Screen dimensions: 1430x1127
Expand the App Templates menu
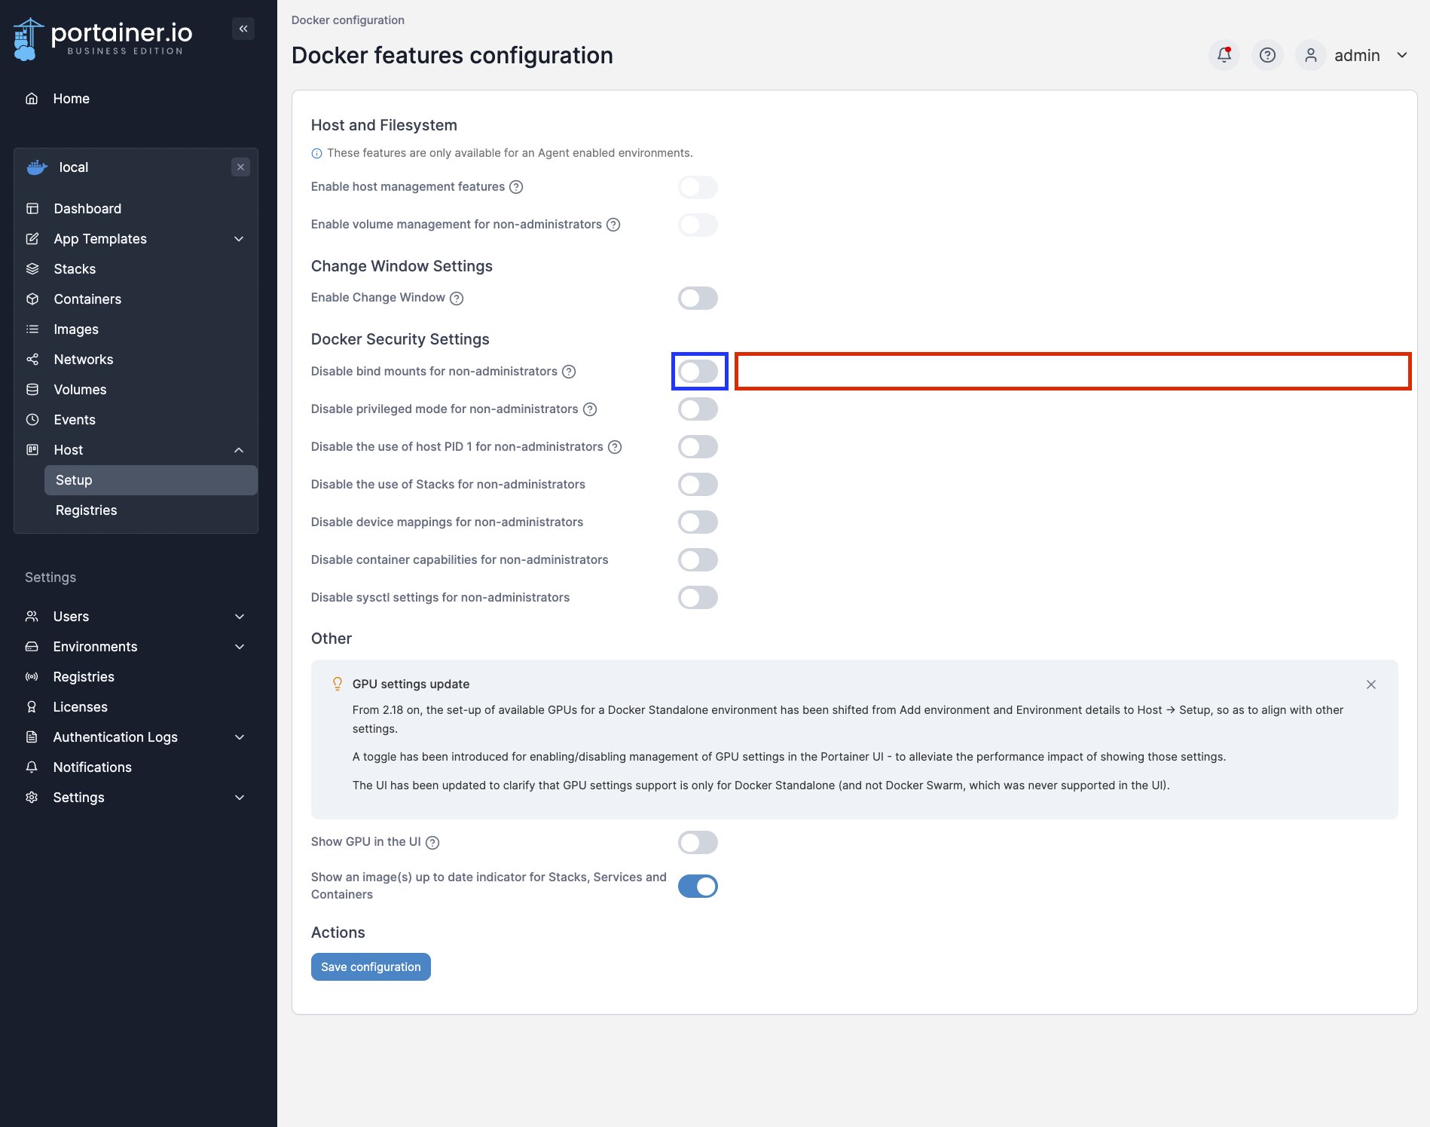tap(239, 238)
